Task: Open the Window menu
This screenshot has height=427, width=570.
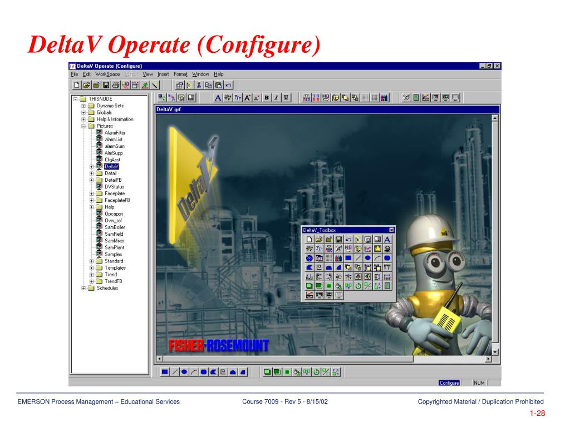Action: point(200,74)
